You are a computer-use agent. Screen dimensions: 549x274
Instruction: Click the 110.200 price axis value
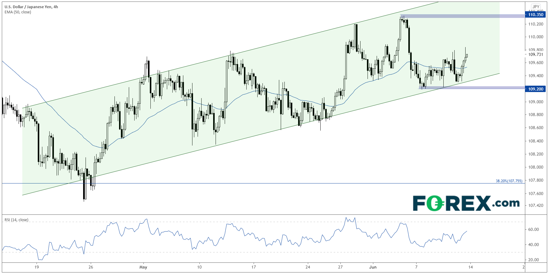(536, 24)
